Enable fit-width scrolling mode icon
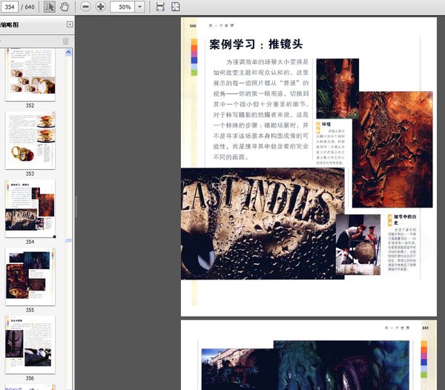445x390 pixels. point(160,7)
